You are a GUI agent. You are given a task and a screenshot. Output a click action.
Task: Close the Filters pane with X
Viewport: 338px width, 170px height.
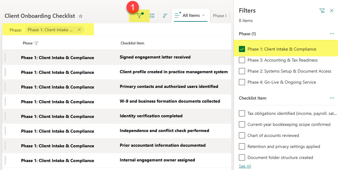click(x=332, y=11)
